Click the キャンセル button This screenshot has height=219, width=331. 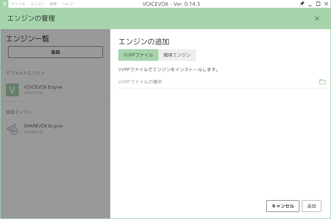283,206
